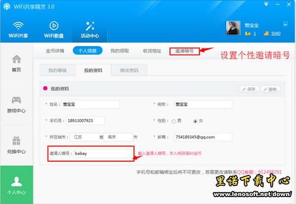
Task: Select the 个人信息 tab
Action: coord(88,51)
